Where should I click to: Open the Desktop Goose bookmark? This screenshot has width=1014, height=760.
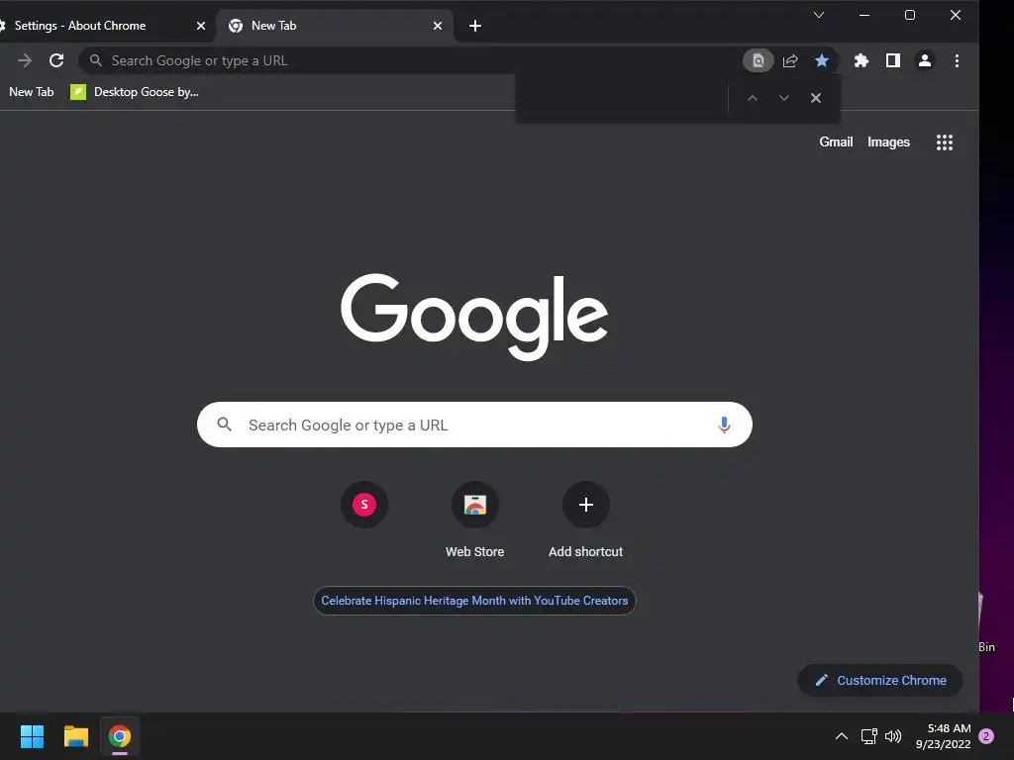tap(135, 92)
